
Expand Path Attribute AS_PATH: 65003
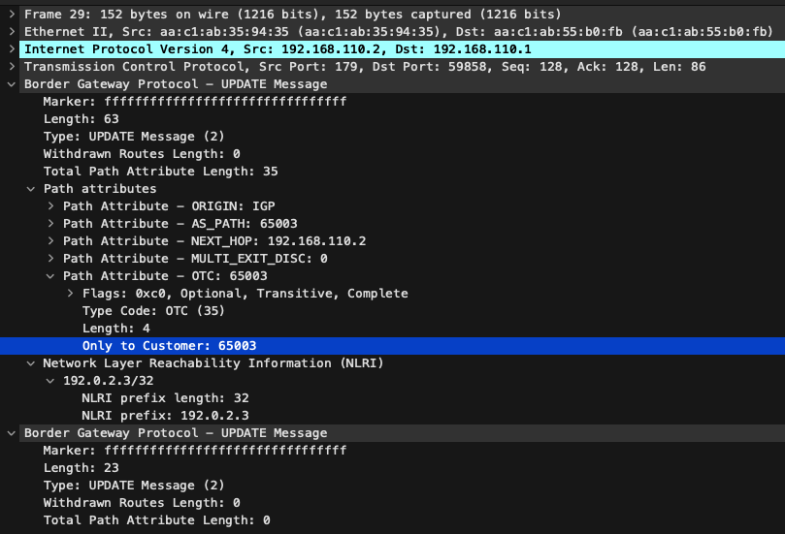click(x=50, y=224)
